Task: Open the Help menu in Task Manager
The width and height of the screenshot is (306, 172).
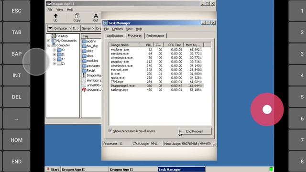Action: pyautogui.click(x=139, y=29)
